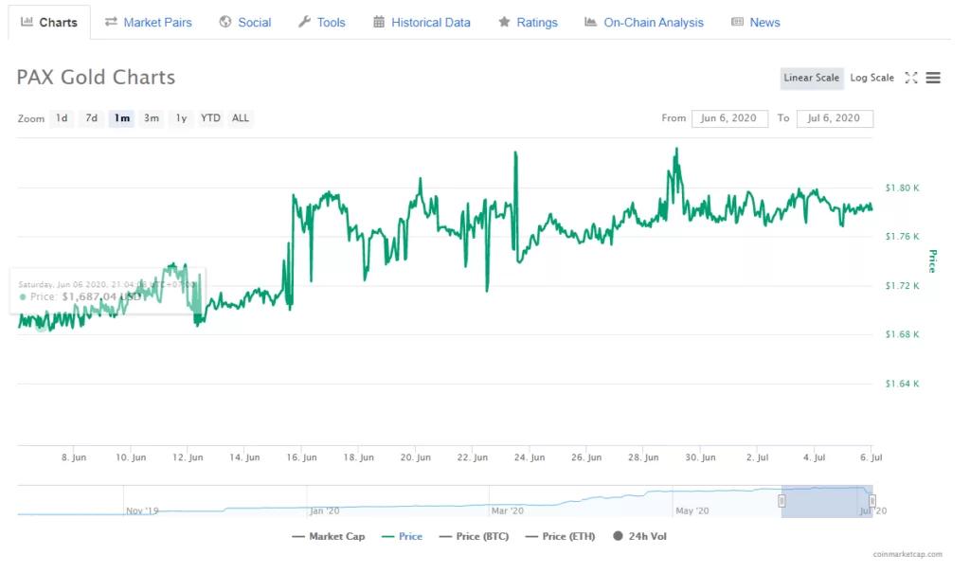Click the Market Pairs arrows icon
Image resolution: width=970 pixels, height=573 pixels.
tap(112, 22)
